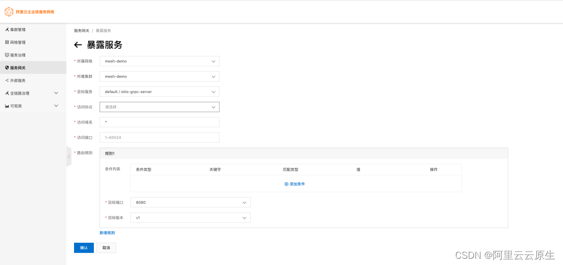Screen dimensions: 563x265
Task: Click the 服务治理 sidebar icon
Action: coord(7,55)
